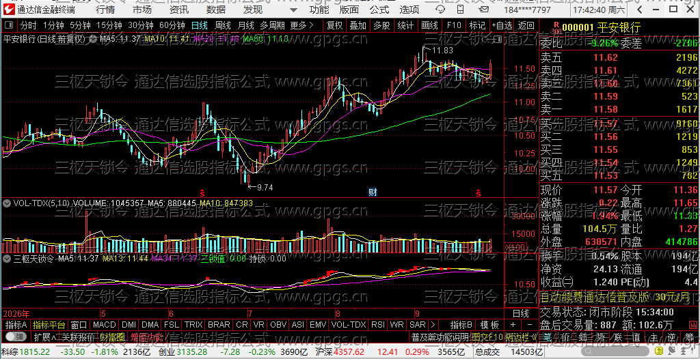Click the − zoom out chart button
700x359 pixels.
pos(529,325)
